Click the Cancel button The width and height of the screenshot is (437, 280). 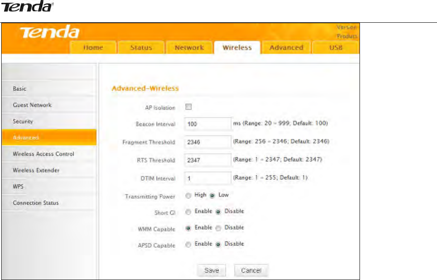(x=251, y=270)
